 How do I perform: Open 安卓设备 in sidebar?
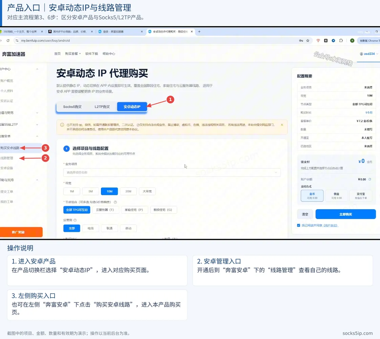coord(7,168)
